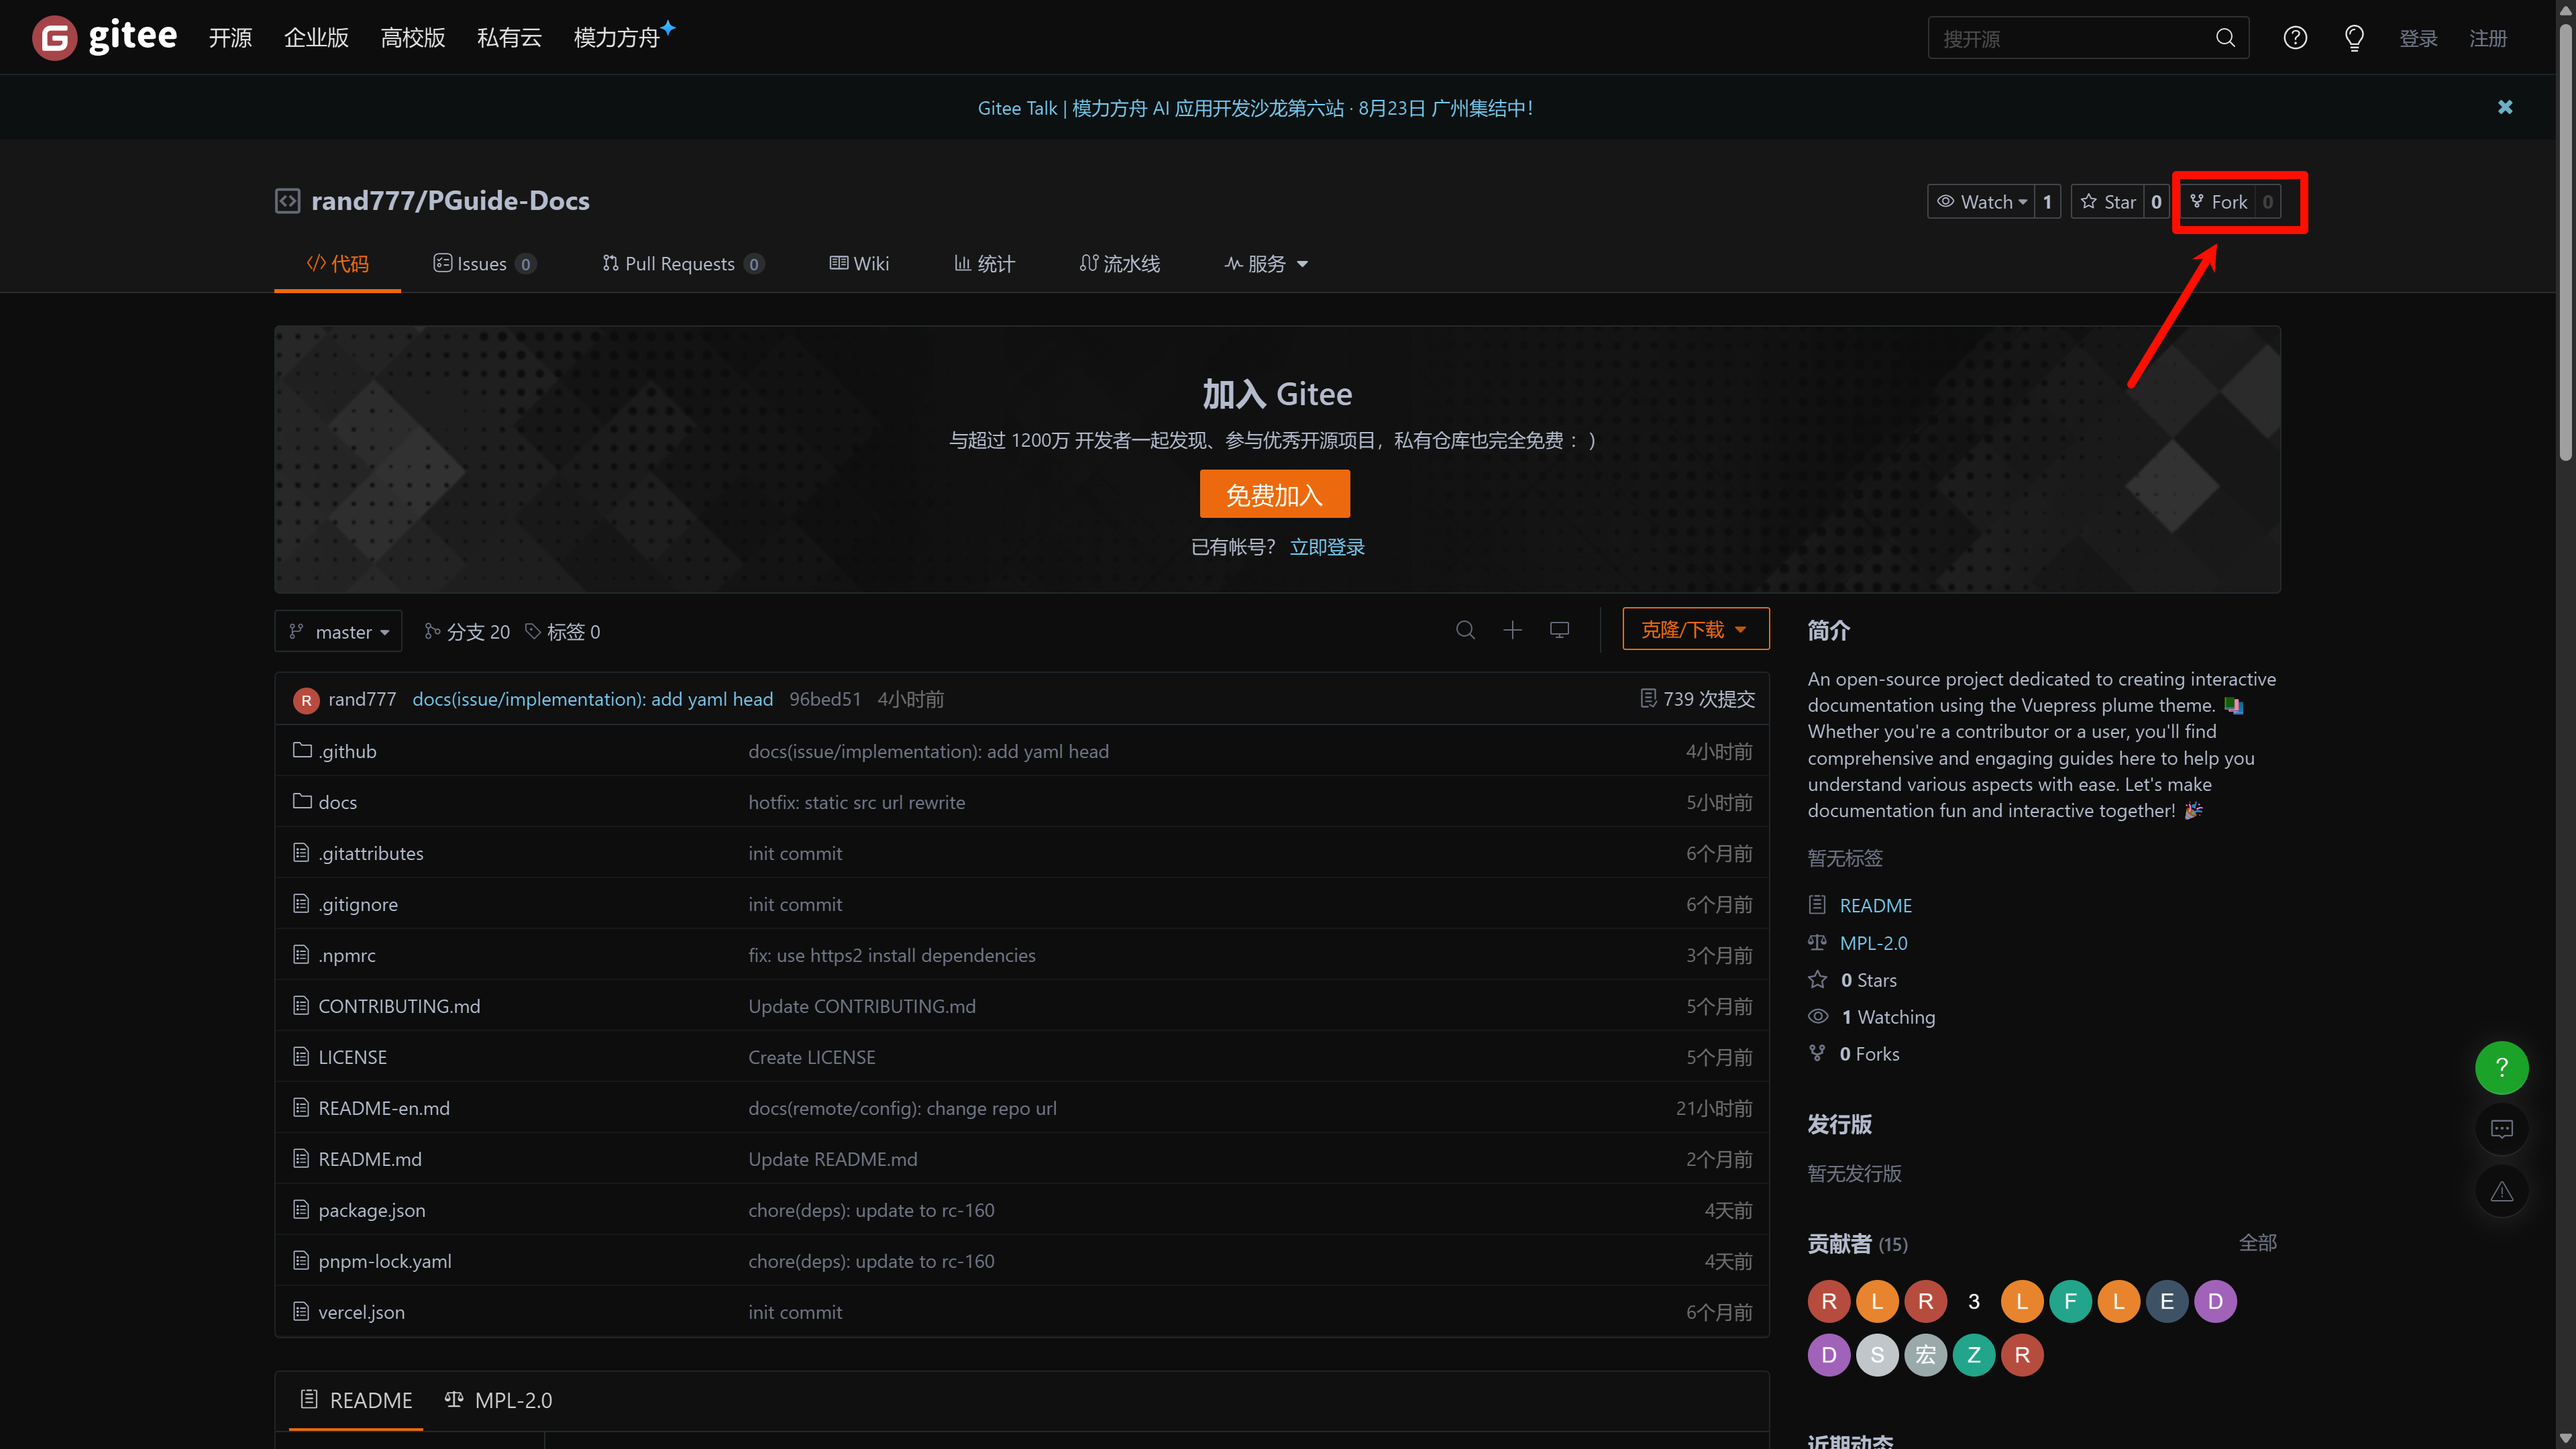
Task: Expand the 服务 menu
Action: (x=1266, y=264)
